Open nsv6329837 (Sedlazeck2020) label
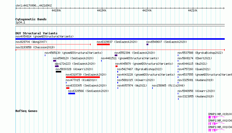232x133 pixels. point(117,42)
